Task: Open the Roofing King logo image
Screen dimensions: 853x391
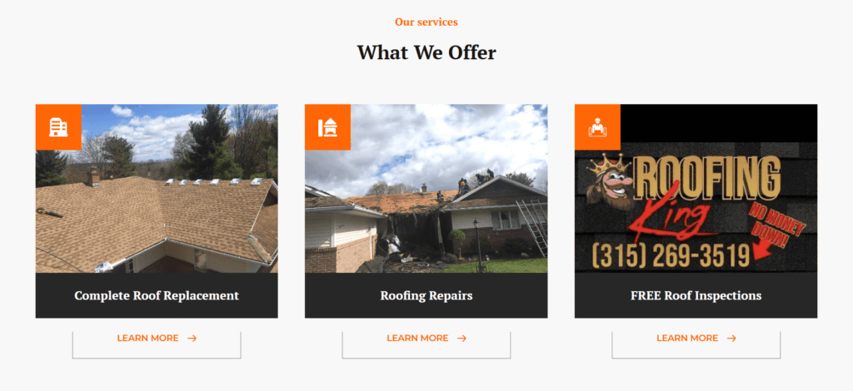Action: (696, 189)
